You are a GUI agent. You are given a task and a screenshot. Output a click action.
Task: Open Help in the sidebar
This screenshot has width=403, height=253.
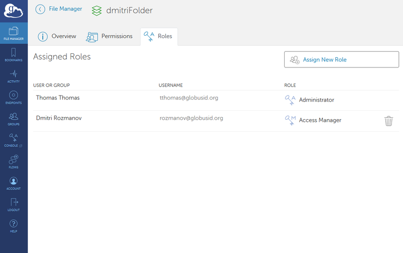point(14,226)
